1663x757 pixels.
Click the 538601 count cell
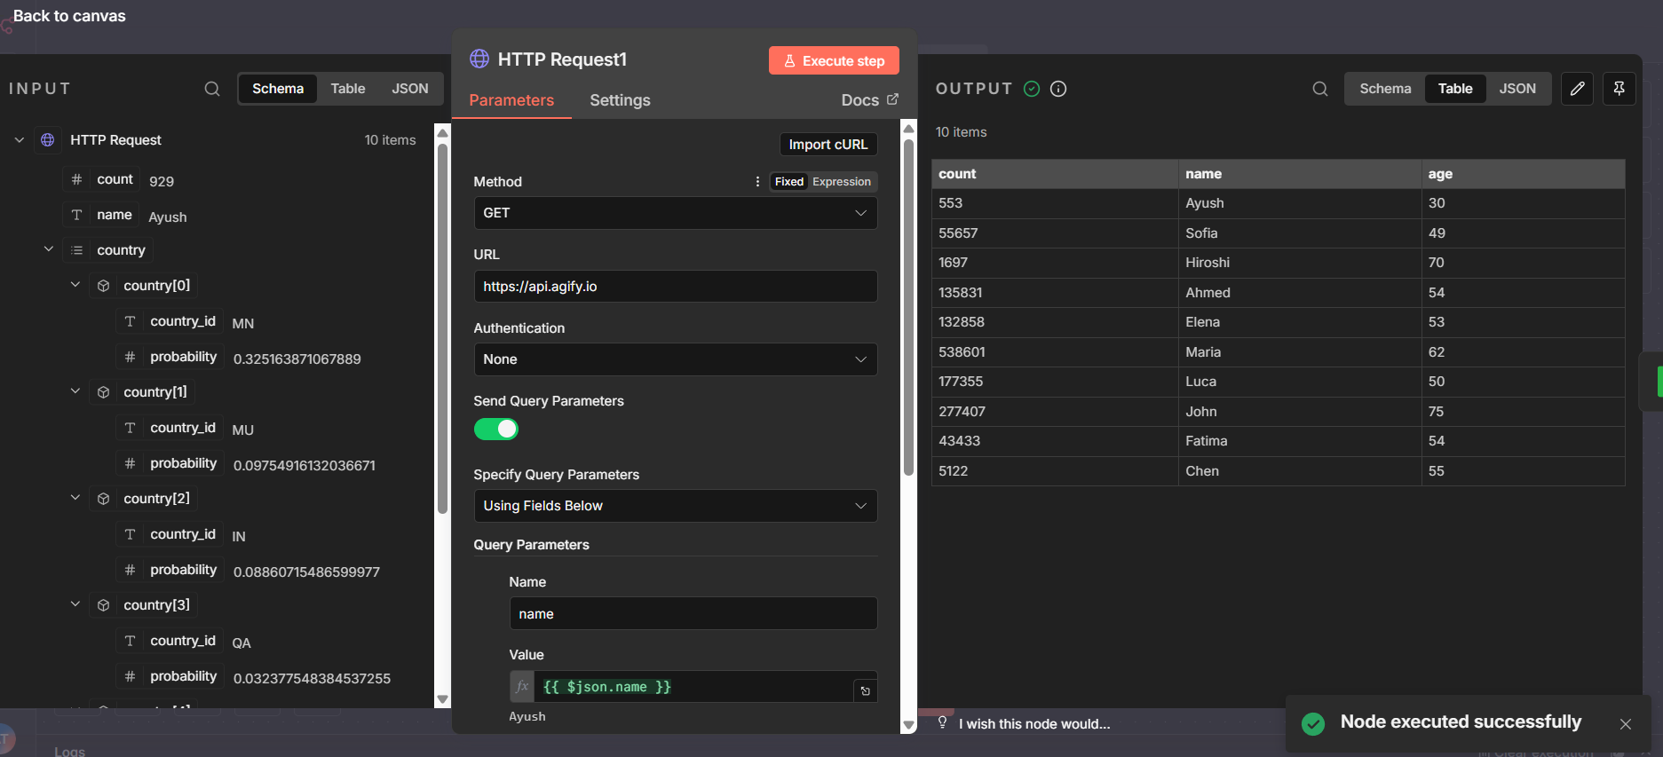click(1055, 352)
